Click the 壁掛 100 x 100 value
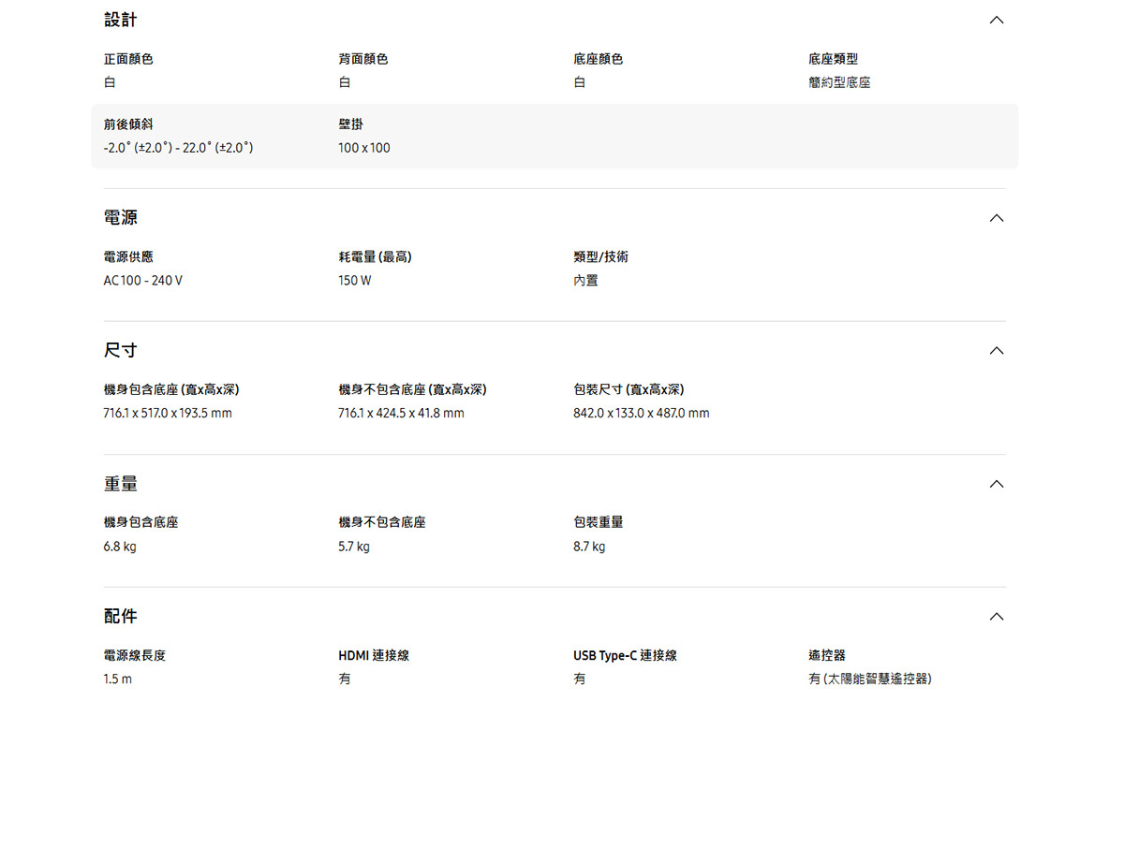This screenshot has width=1124, height=847. (364, 148)
